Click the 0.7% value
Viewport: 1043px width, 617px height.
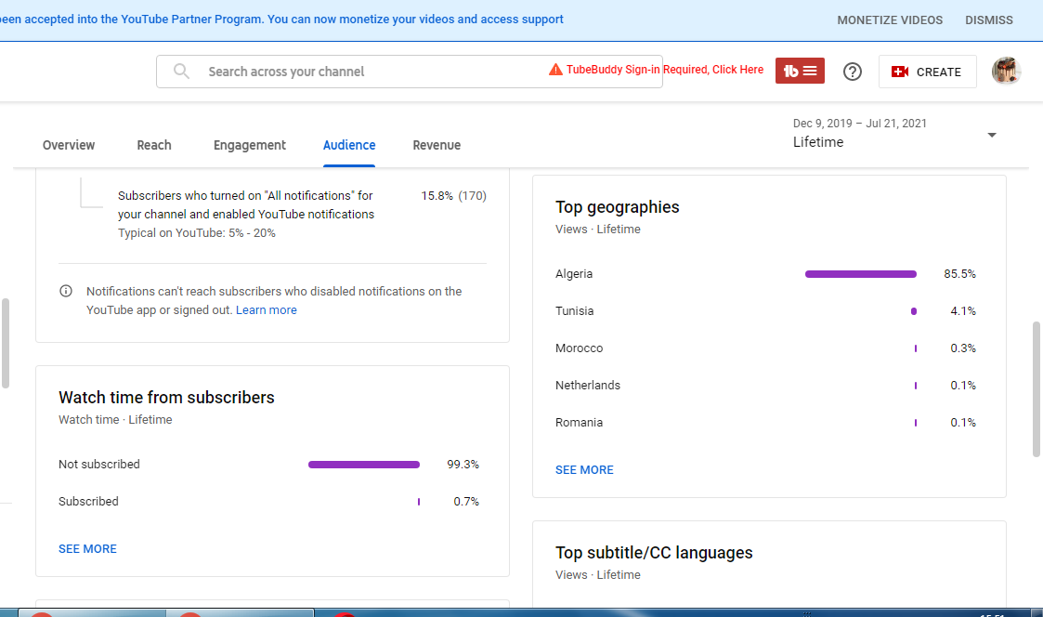[x=466, y=502]
